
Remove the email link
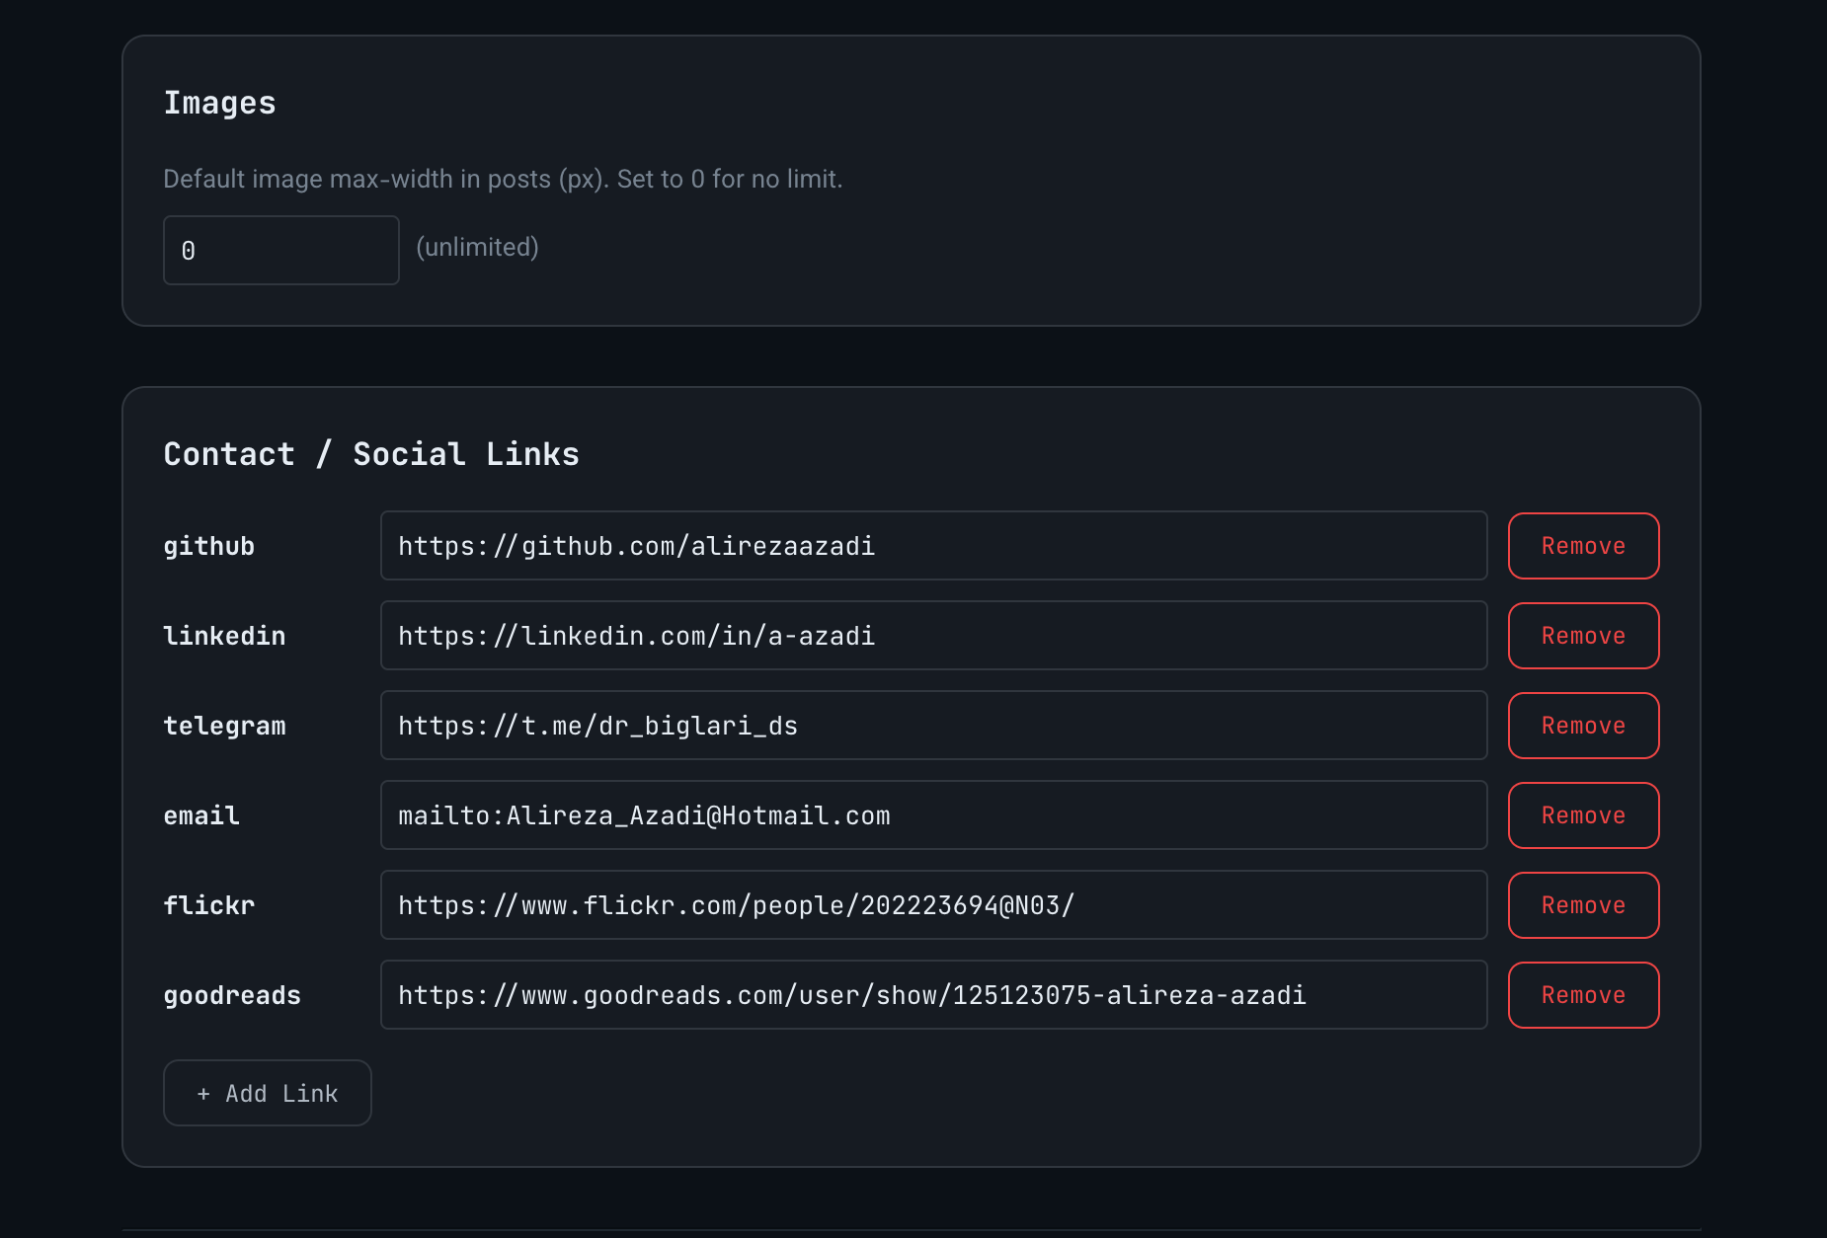tap(1583, 815)
